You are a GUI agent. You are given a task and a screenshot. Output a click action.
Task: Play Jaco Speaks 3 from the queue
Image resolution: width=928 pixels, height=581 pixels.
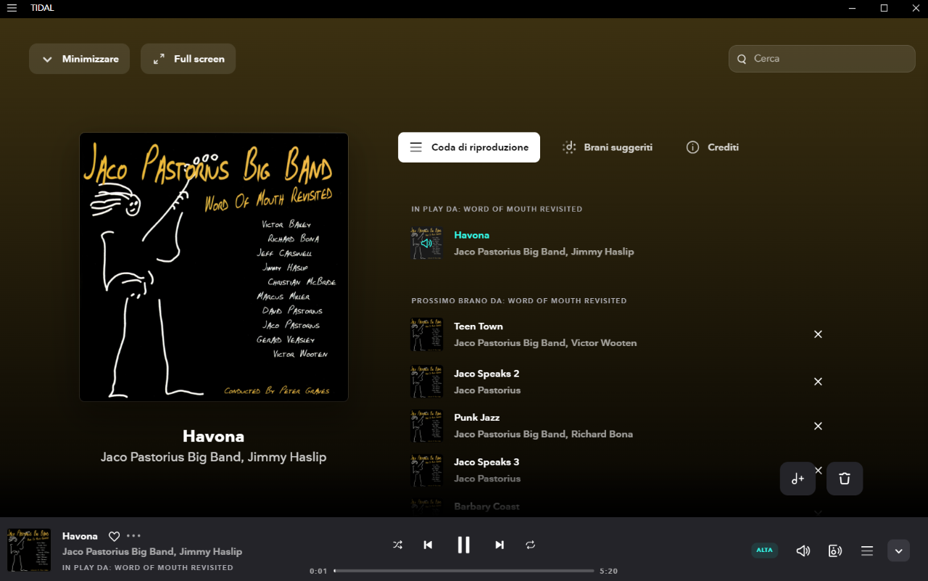(x=486, y=462)
